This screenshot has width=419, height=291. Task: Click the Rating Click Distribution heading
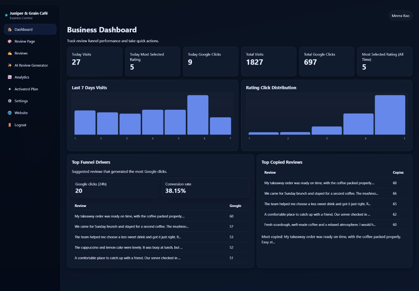click(271, 88)
